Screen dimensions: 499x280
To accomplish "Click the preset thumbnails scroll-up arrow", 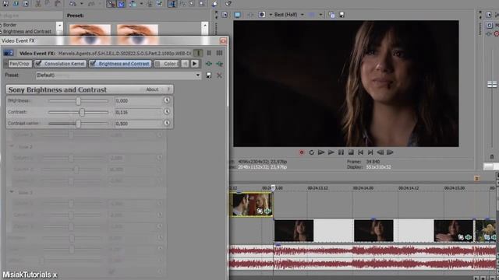I will tap(205, 25).
